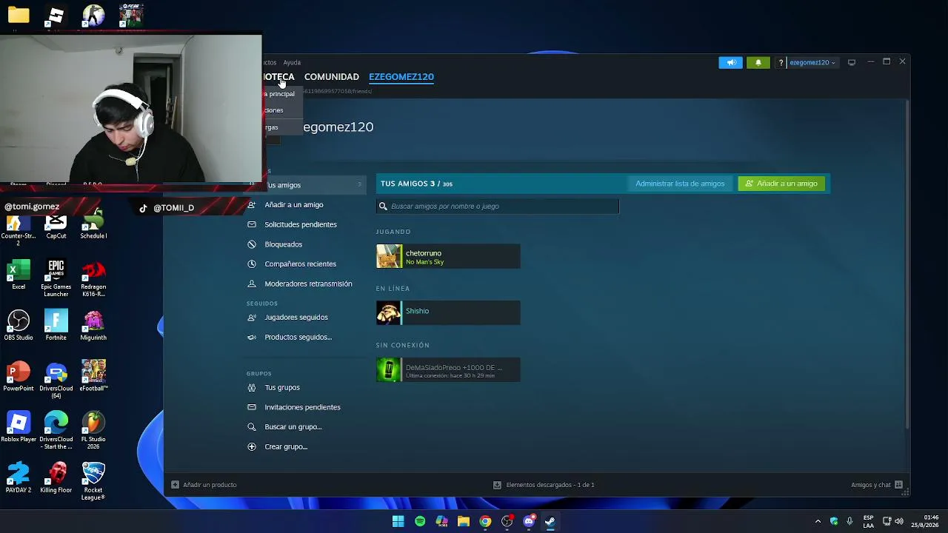Open FL Studio 2026 desktop shortcut

click(93, 431)
